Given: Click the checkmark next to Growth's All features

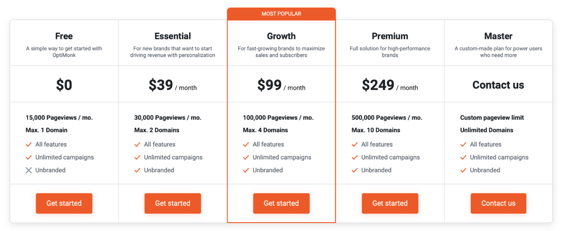Looking at the screenshot, I should pyautogui.click(x=246, y=144).
